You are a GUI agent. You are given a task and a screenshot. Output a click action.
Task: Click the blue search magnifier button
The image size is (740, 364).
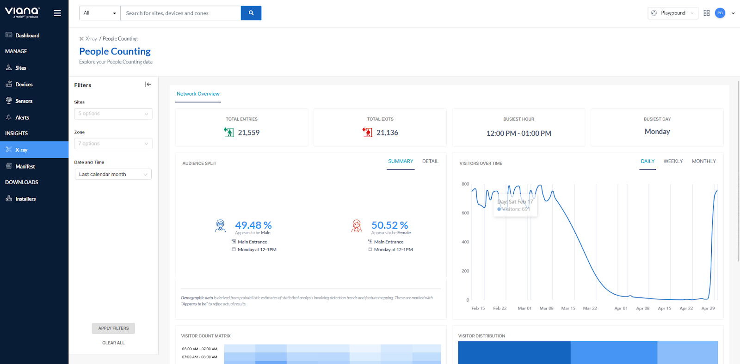pyautogui.click(x=251, y=13)
